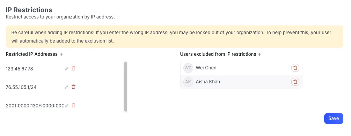Add a new restricted IP address
Image resolution: width=351 pixels, height=136 pixels.
61,54
